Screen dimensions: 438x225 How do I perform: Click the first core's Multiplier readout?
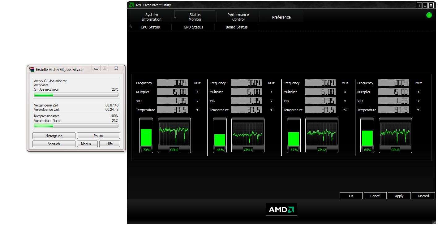tap(172, 92)
